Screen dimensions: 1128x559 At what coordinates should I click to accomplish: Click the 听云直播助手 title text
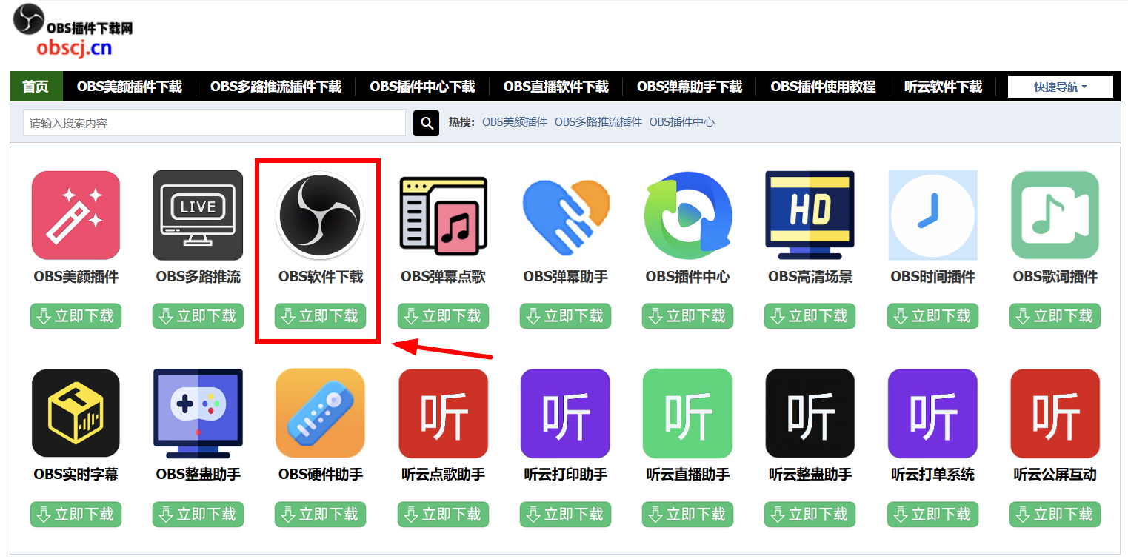click(x=687, y=474)
